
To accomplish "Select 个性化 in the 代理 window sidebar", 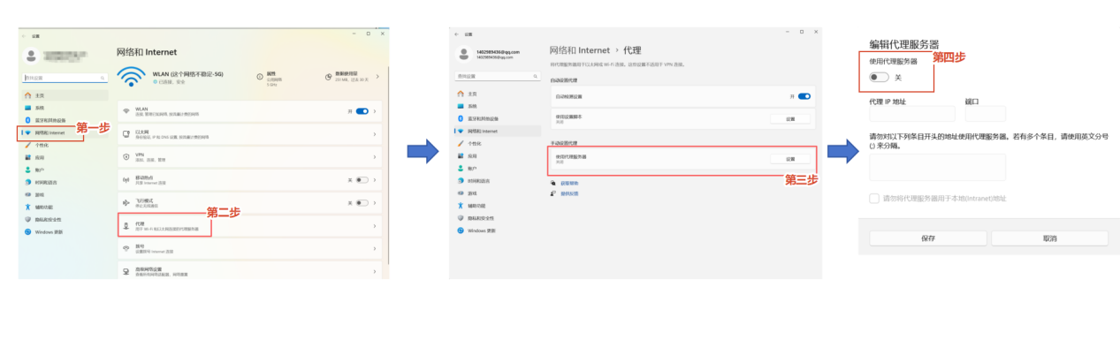I will click(497, 143).
